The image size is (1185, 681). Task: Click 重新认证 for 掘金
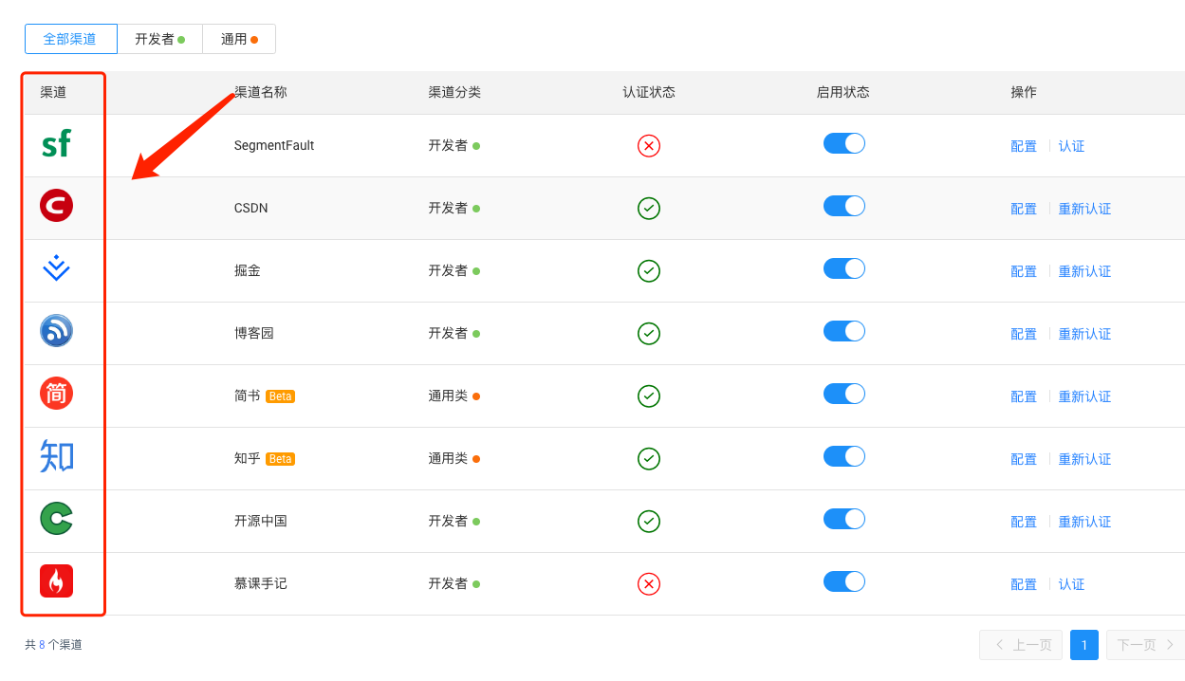(1085, 271)
